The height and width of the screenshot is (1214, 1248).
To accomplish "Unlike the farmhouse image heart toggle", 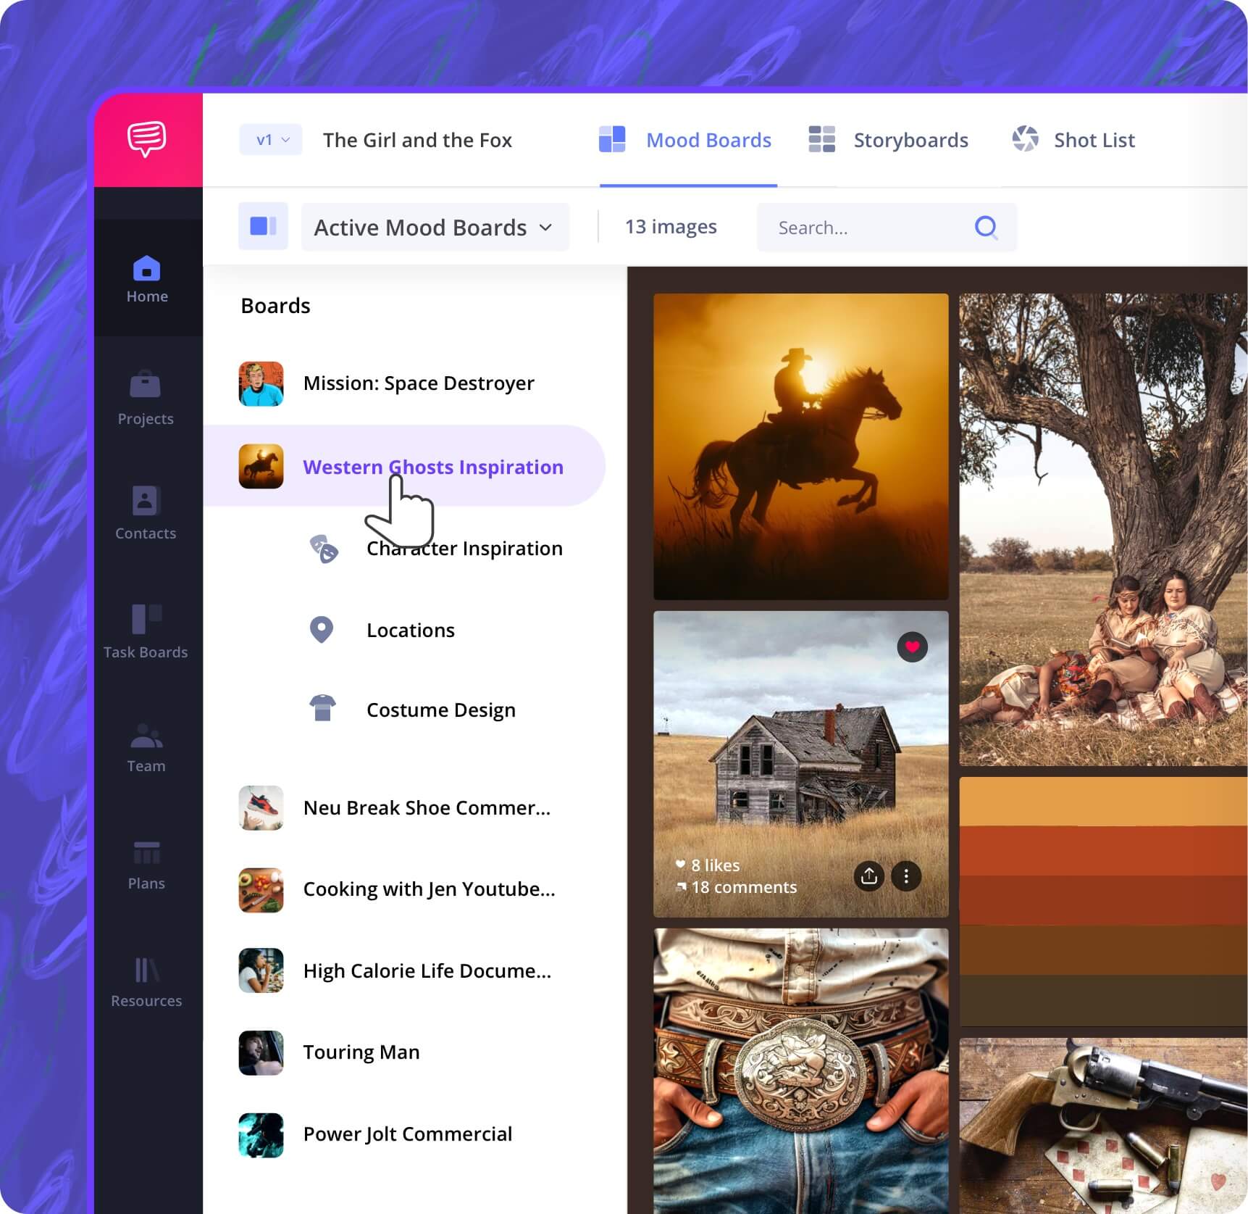I will 912,647.
